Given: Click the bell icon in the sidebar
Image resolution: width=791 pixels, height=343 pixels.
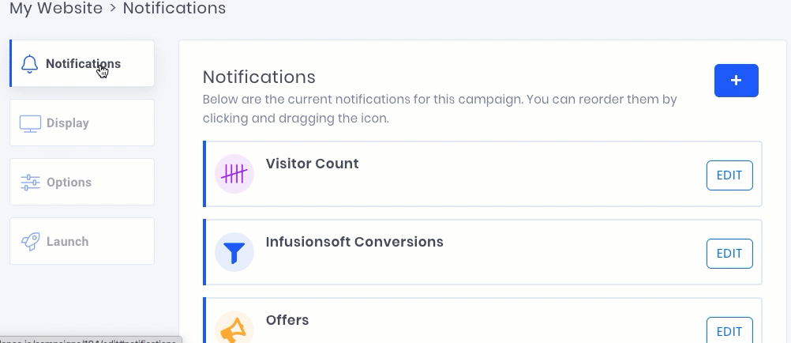Looking at the screenshot, I should [x=30, y=64].
